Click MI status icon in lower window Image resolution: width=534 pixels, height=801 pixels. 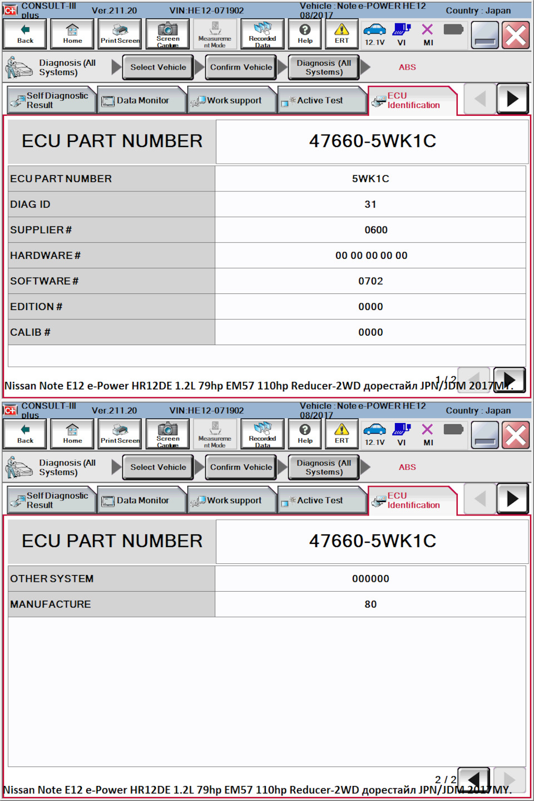click(428, 434)
